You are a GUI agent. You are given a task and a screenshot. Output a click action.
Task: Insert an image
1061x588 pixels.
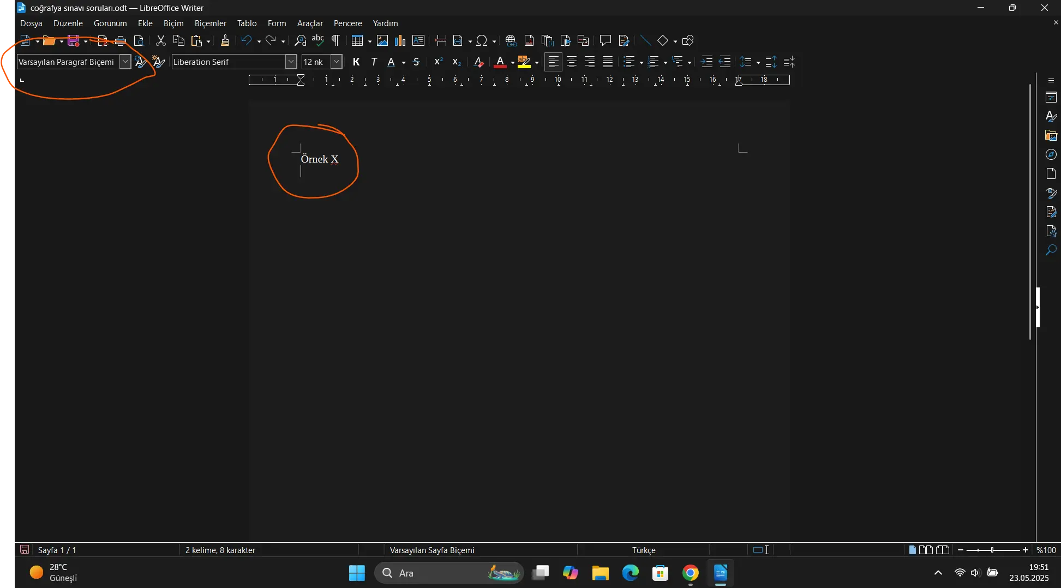382,40
